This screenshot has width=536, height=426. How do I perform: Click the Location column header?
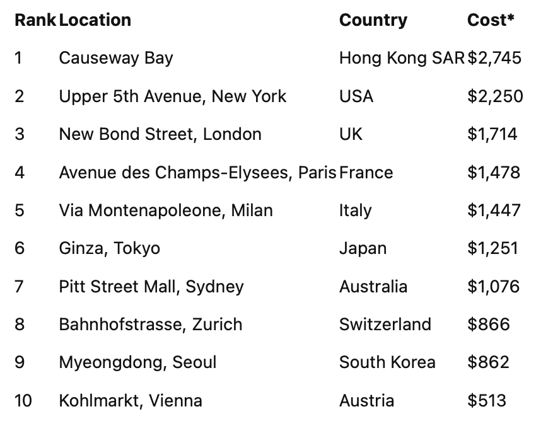(95, 20)
